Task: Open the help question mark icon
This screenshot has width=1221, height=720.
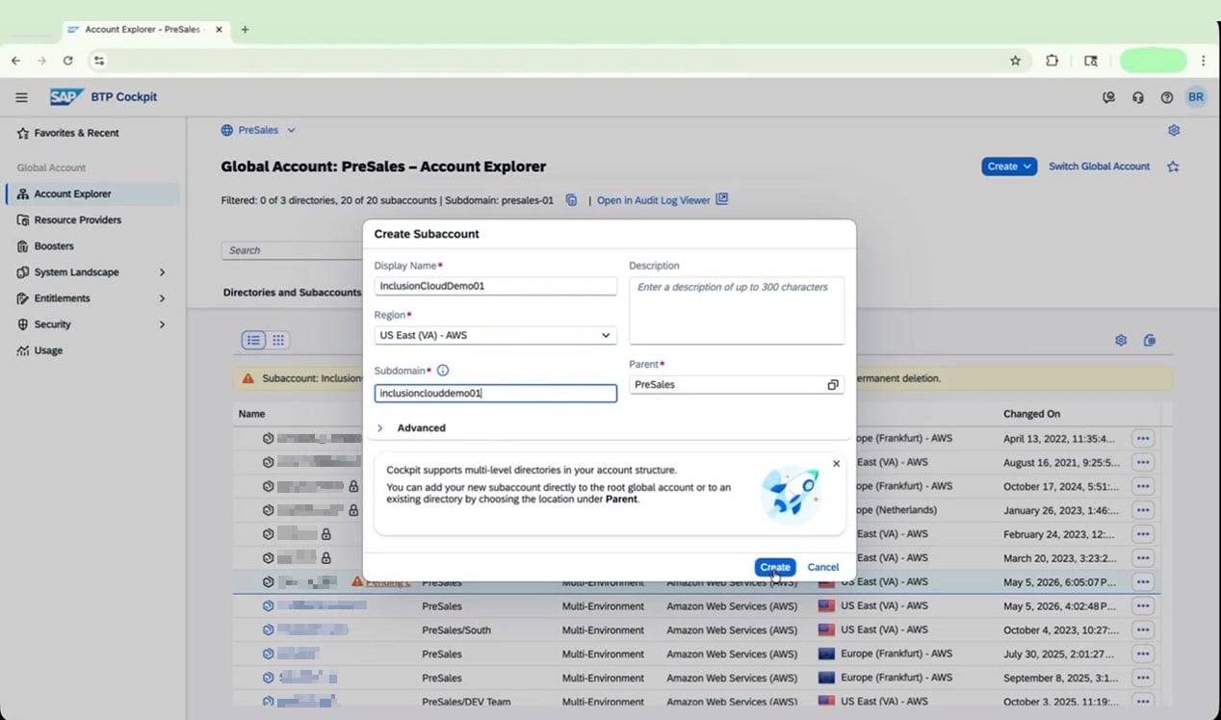Action: click(x=1167, y=97)
